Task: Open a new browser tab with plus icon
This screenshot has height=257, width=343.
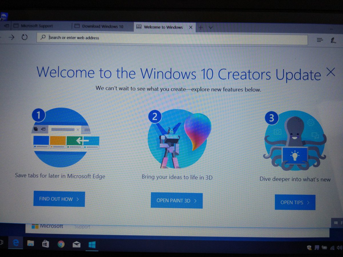Action: 201,27
